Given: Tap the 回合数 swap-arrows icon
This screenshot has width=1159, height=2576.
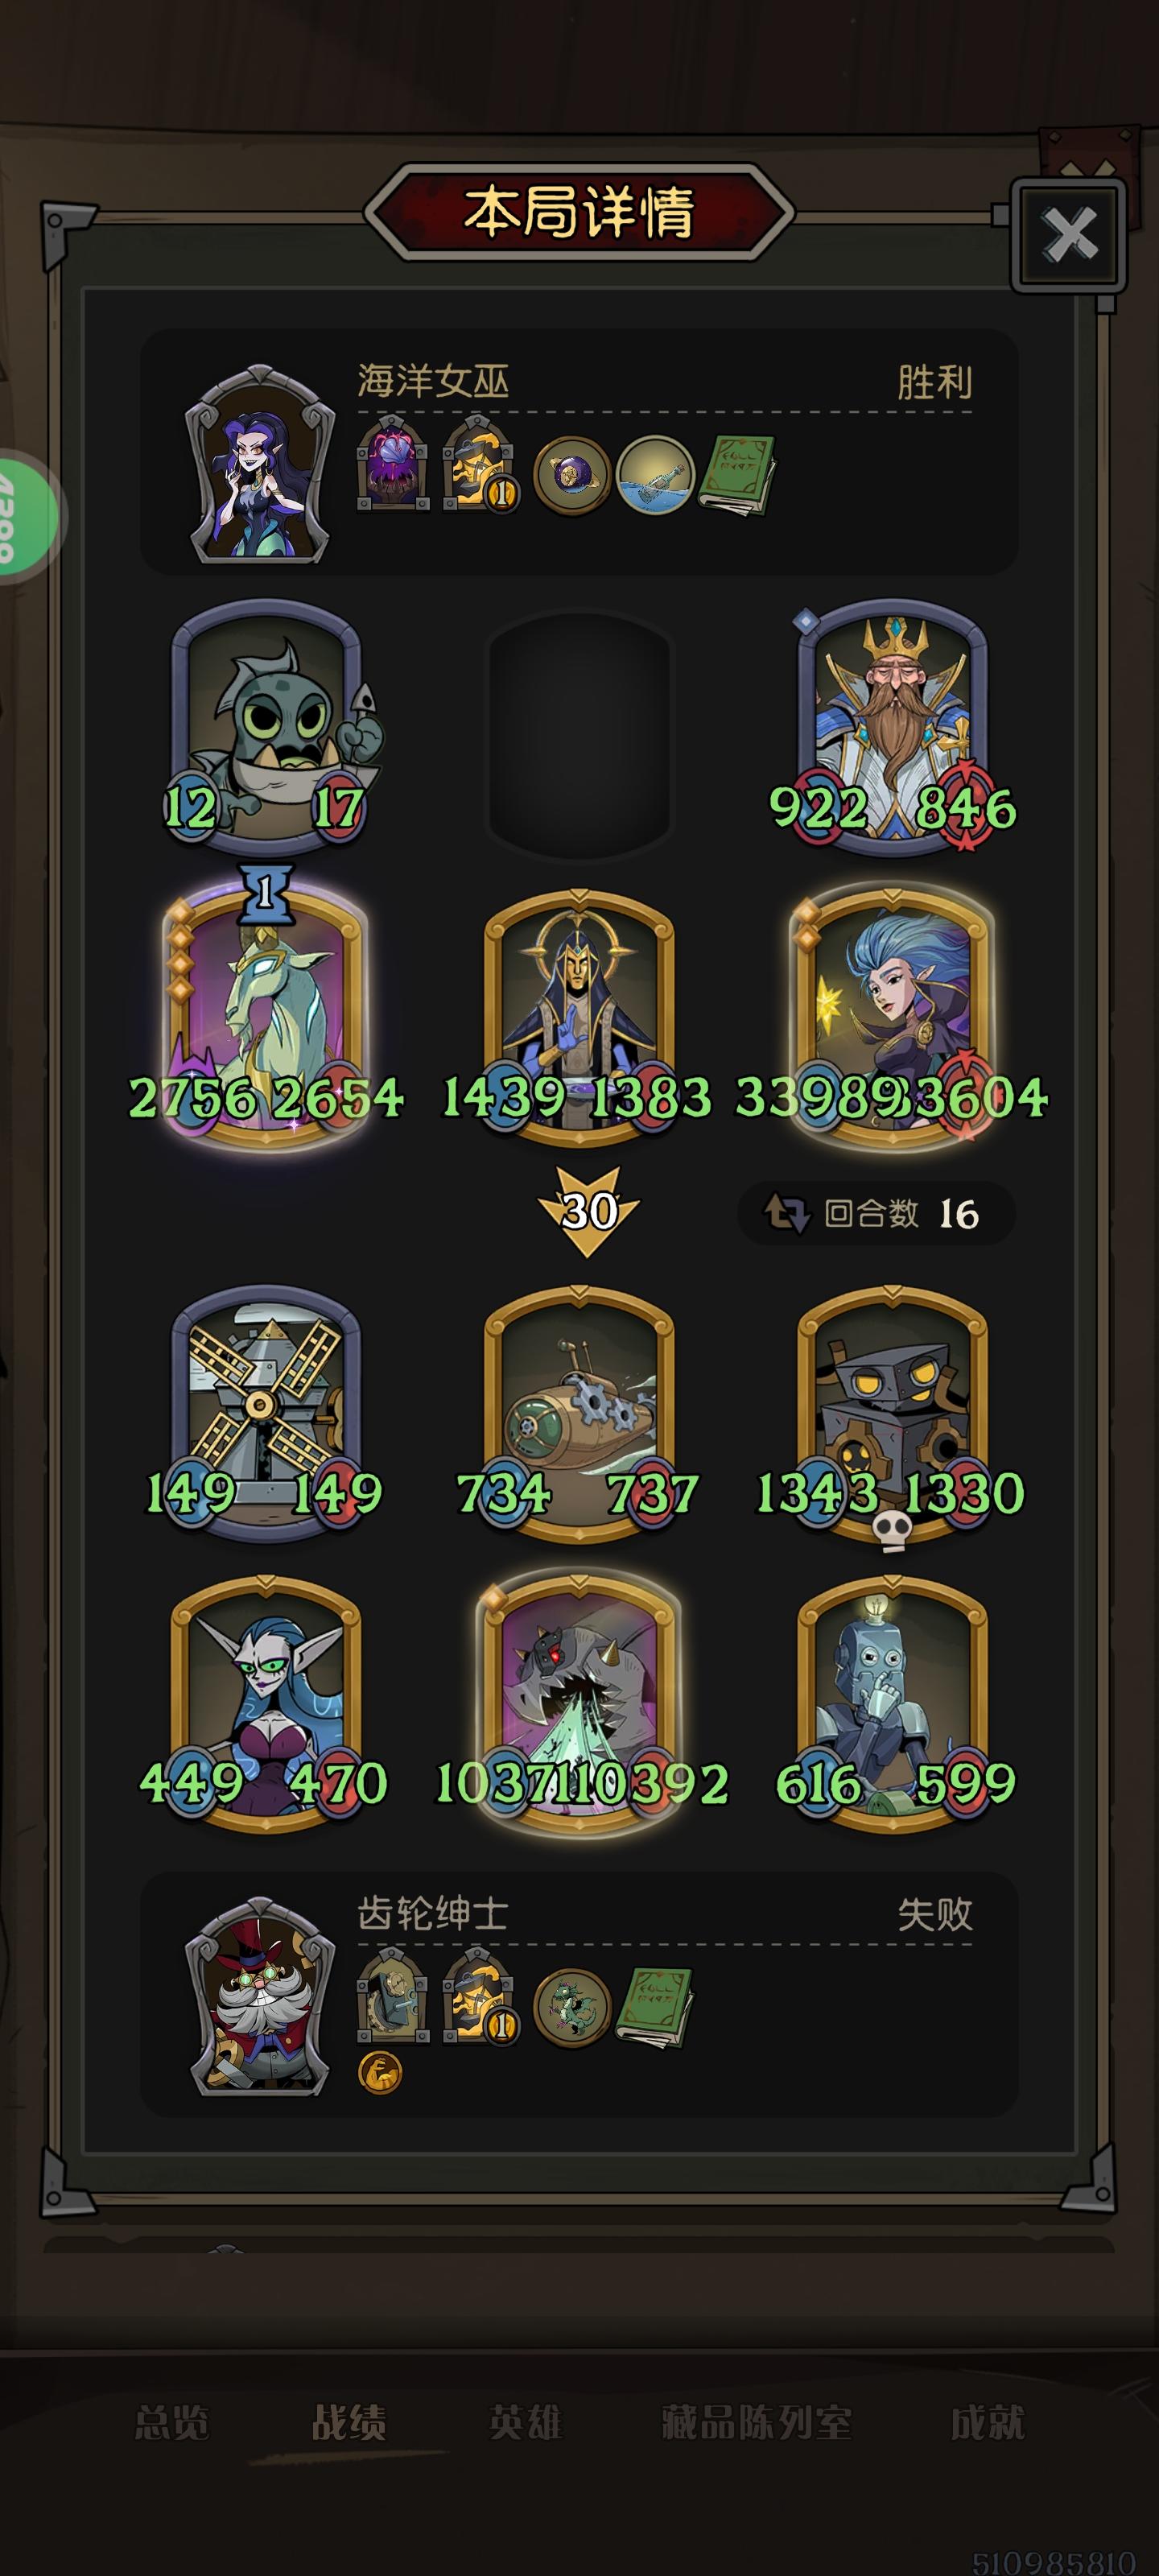Looking at the screenshot, I should pos(787,1213).
